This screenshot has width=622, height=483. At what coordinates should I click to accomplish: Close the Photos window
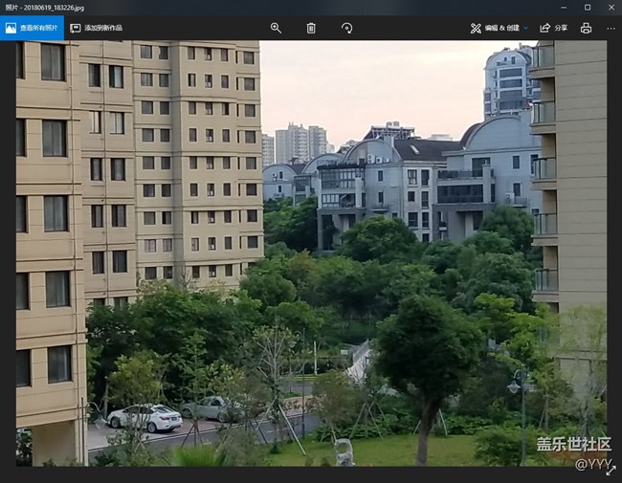(610, 7)
